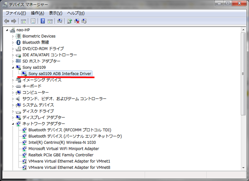The image size is (249, 181).
Task: Select Bluetooth デバイス (パーソナル エリア ネットワーク)
Action: tap(75, 136)
